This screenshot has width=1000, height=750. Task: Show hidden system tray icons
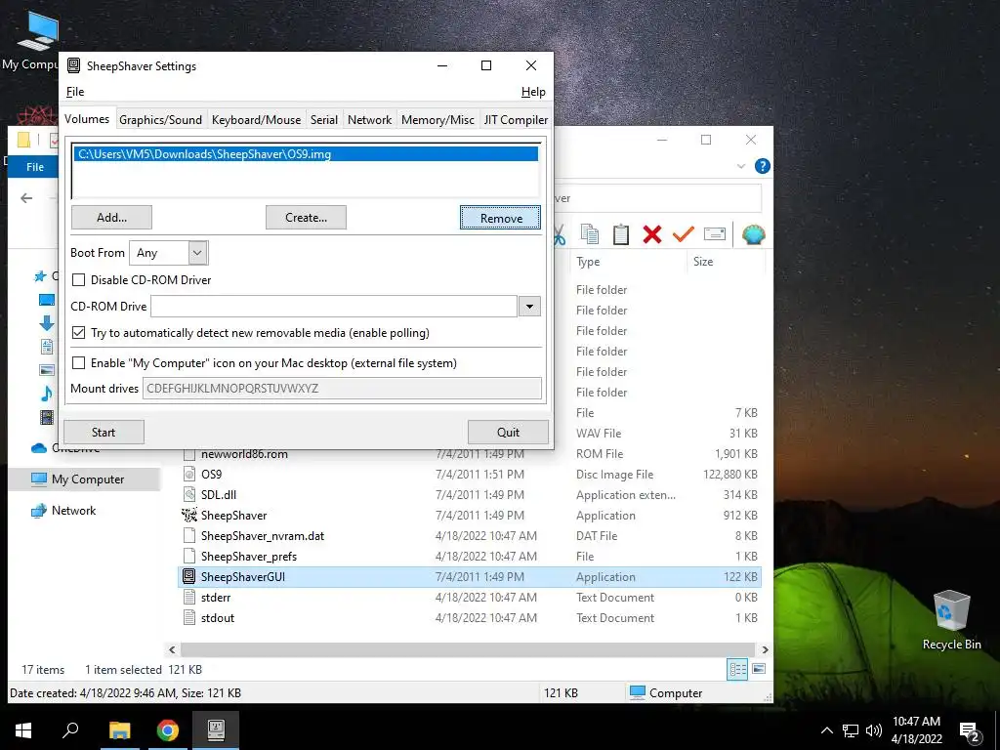826,730
